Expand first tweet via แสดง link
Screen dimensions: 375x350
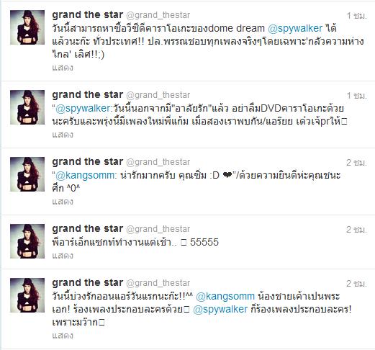pos(63,68)
